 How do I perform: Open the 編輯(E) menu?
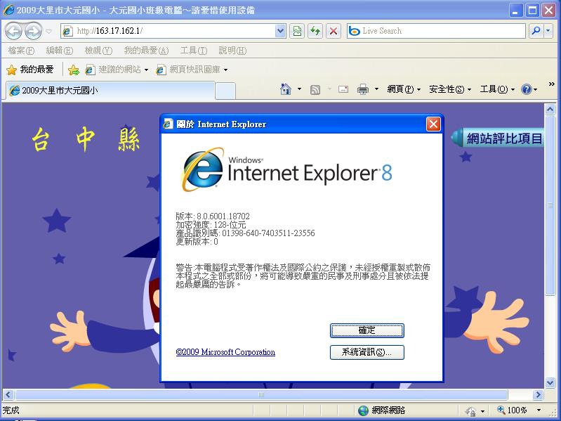60,51
